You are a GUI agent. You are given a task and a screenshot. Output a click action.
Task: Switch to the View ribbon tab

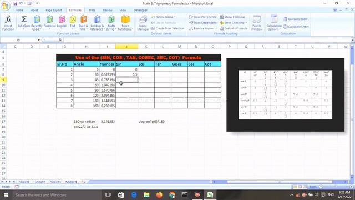point(123,10)
